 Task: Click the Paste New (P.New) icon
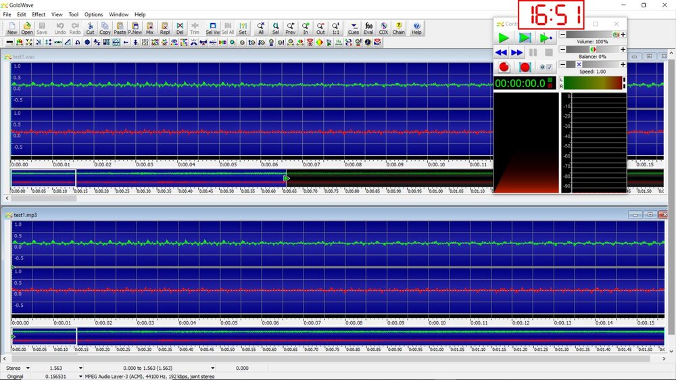135,28
